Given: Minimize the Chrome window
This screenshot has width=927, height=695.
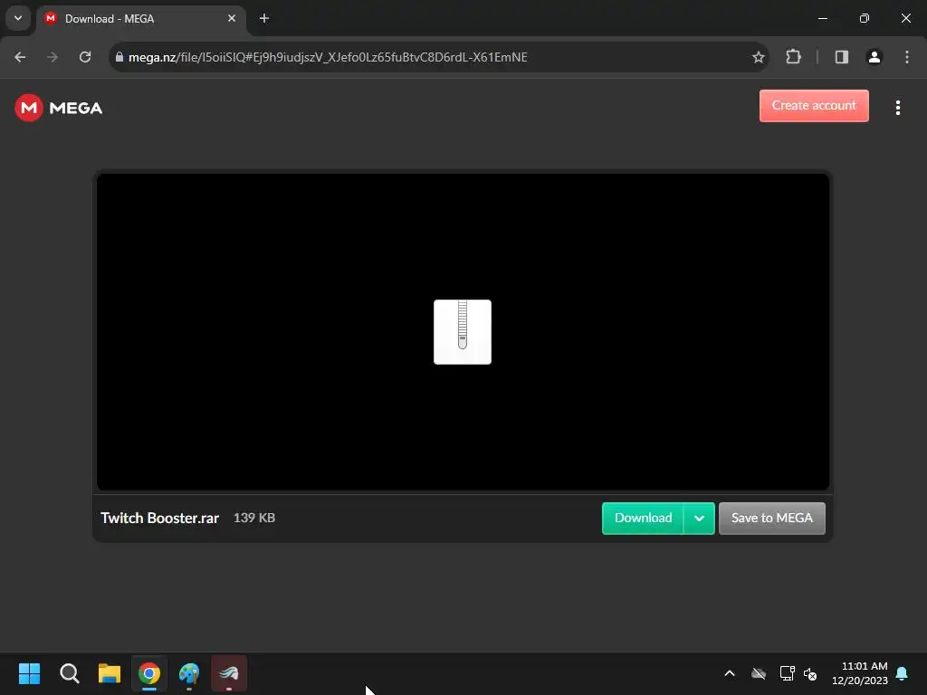Looking at the screenshot, I should [x=822, y=18].
